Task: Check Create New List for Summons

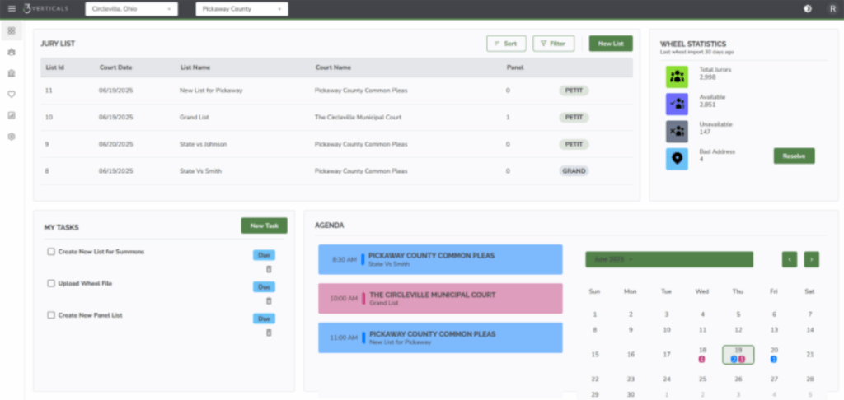Action: click(51, 252)
